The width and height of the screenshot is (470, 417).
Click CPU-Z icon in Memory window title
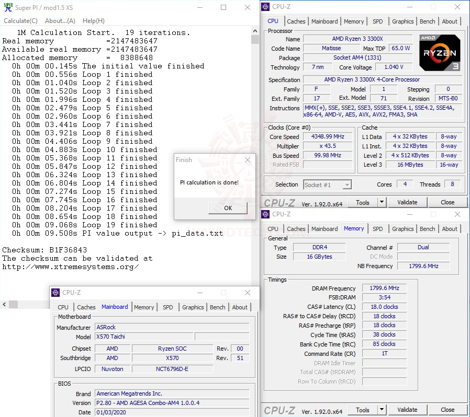coord(265,214)
